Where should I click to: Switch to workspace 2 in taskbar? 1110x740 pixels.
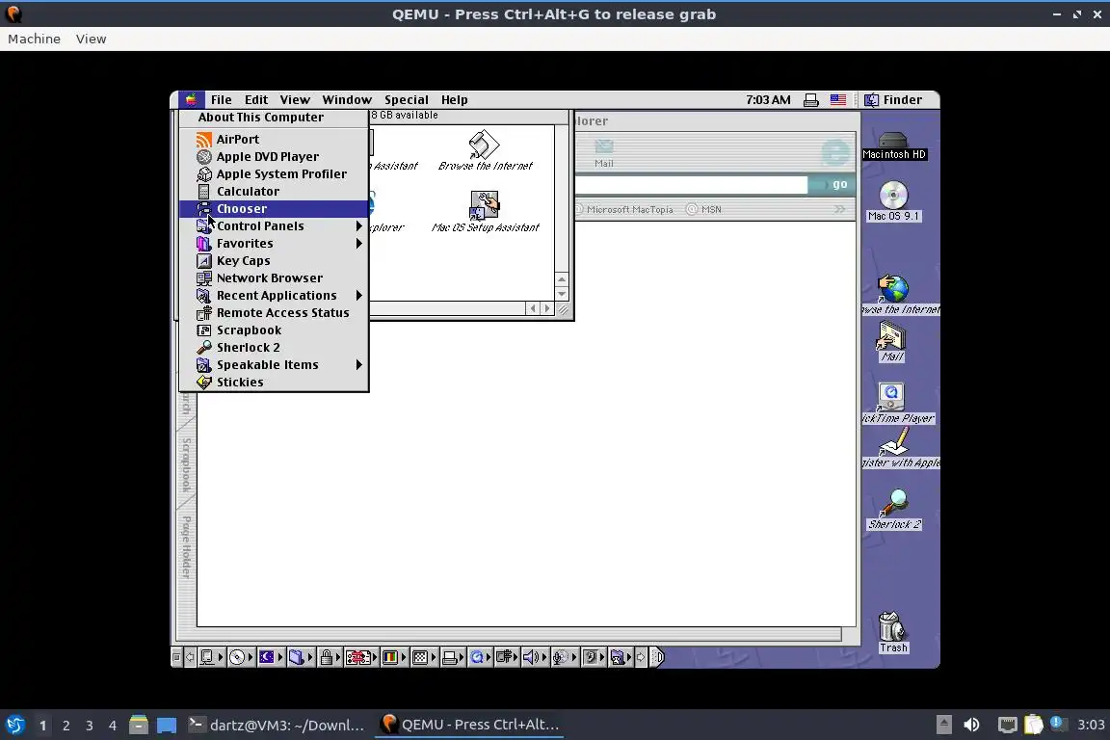click(x=66, y=726)
